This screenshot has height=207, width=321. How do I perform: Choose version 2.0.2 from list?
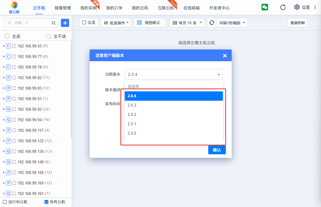[x=132, y=114]
